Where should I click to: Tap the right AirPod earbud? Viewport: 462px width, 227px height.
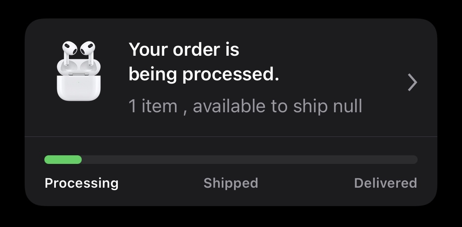(x=88, y=49)
